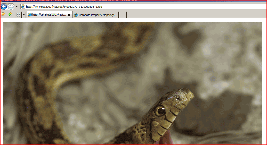
Task: Click the Internet Explorer window title bar
Action: (129, 1)
